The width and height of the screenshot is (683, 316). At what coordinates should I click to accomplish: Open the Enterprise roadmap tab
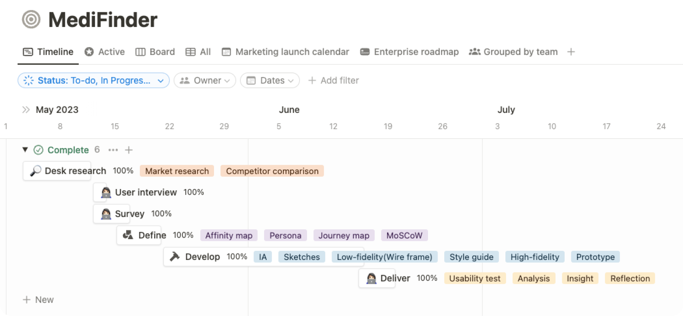coord(410,52)
